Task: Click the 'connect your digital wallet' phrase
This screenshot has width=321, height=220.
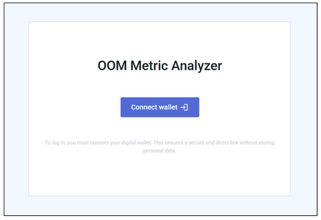Action: click(120, 143)
